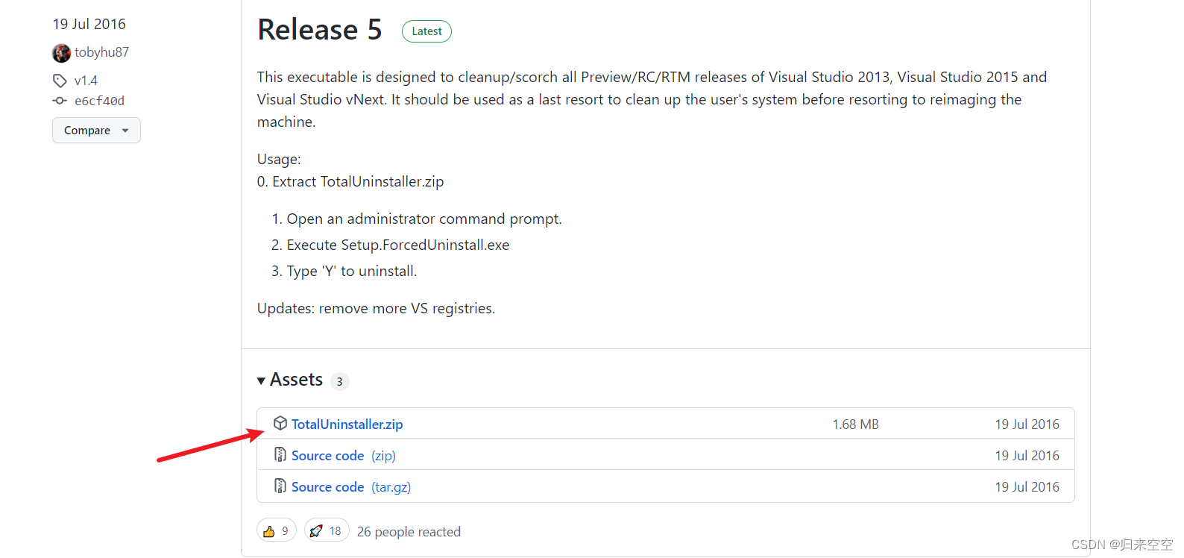Open tobyhu87 user profile link
This screenshot has width=1184, height=558.
(x=101, y=52)
